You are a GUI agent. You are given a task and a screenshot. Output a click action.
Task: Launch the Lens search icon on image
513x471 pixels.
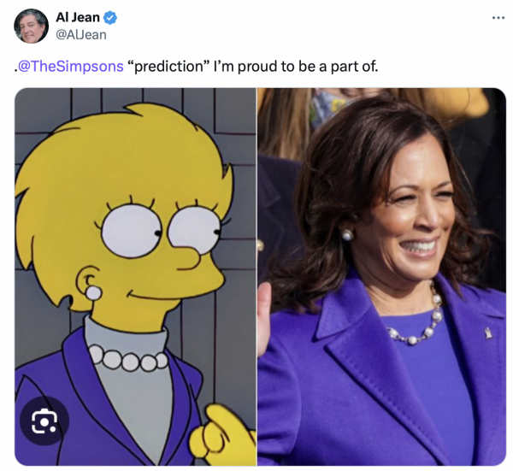click(44, 421)
